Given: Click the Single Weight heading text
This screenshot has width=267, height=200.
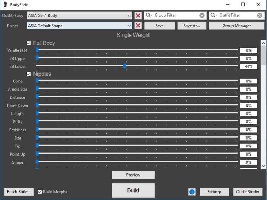Looking at the screenshot, I should coord(133,35).
